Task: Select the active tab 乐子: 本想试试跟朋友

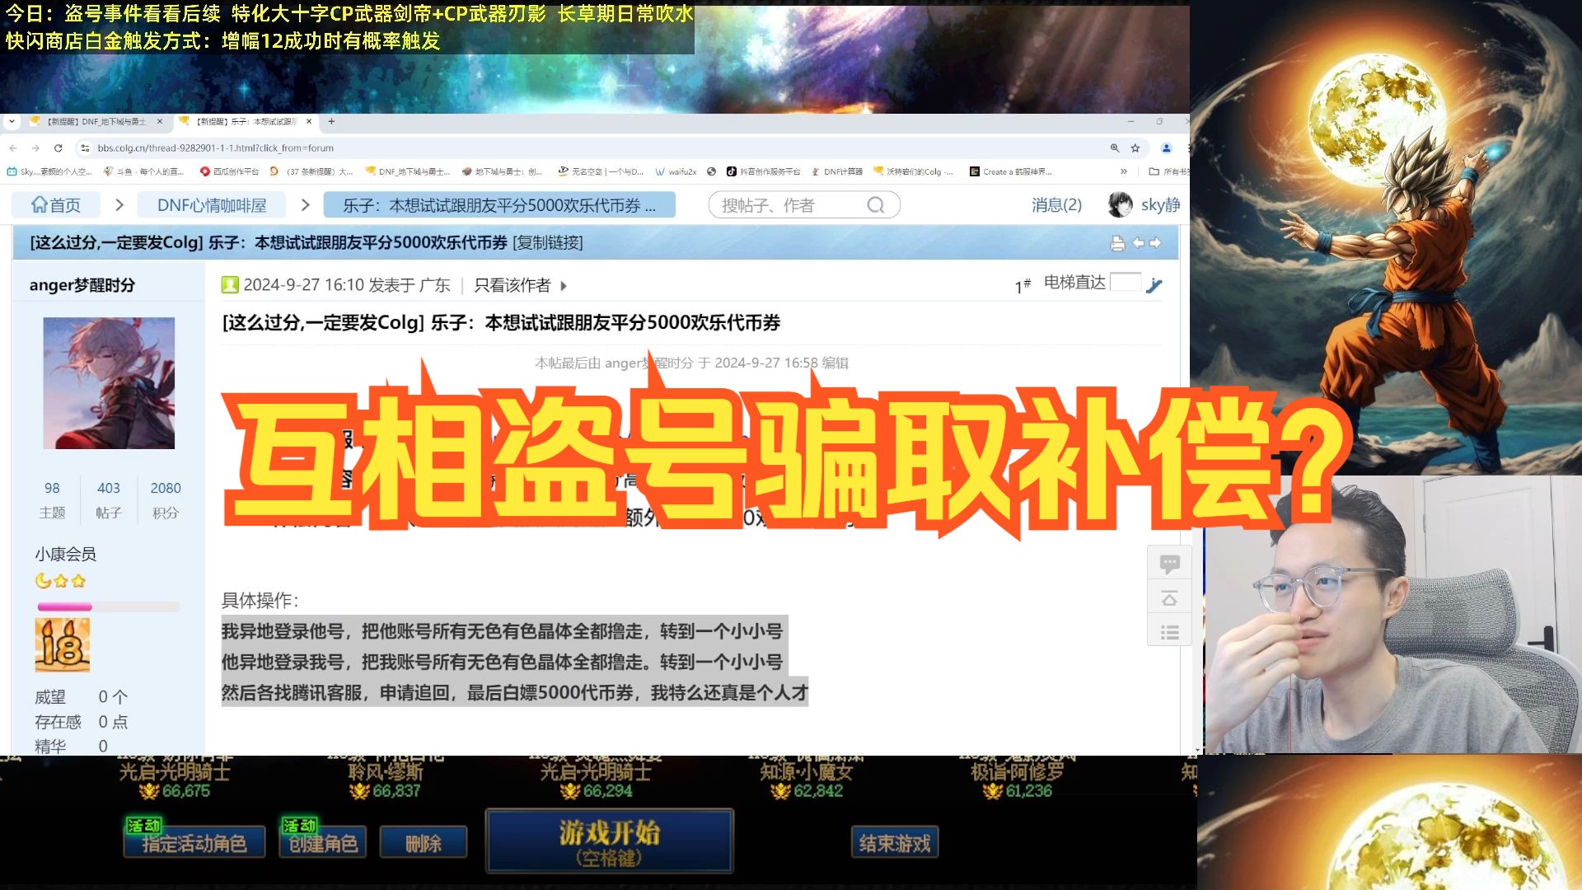Action: 247,121
